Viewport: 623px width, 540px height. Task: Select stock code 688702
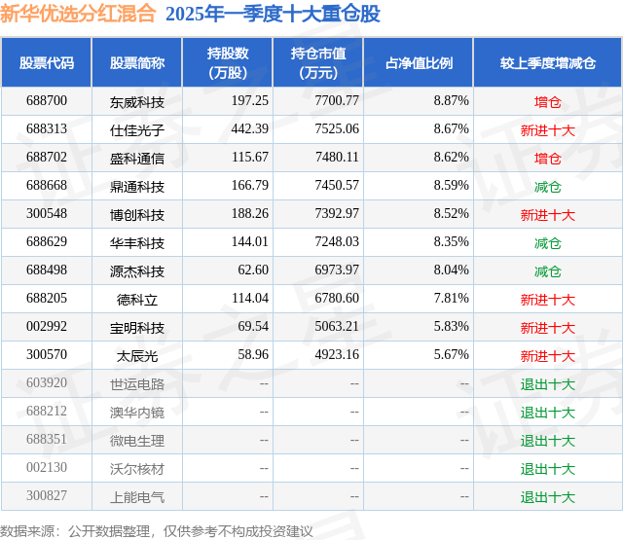coord(47,157)
